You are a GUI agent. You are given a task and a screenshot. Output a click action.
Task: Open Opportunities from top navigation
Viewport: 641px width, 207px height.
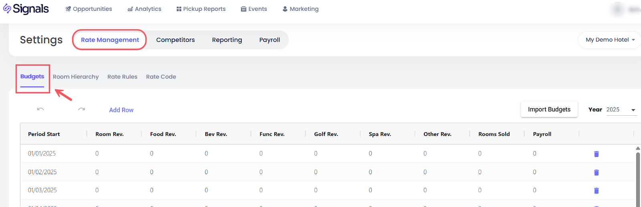point(89,9)
